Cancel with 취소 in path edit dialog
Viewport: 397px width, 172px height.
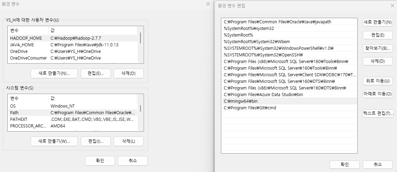(x=377, y=164)
